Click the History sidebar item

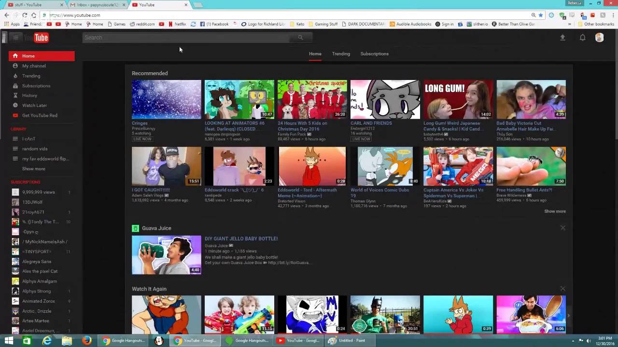click(29, 95)
